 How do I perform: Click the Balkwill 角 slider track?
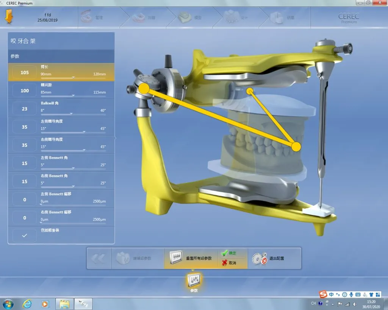pos(73,114)
